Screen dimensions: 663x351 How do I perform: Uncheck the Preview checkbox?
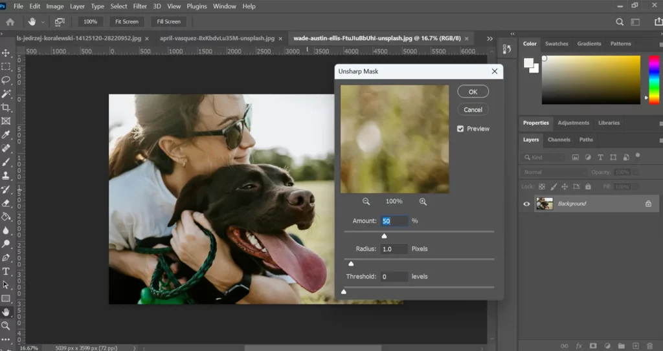click(460, 129)
